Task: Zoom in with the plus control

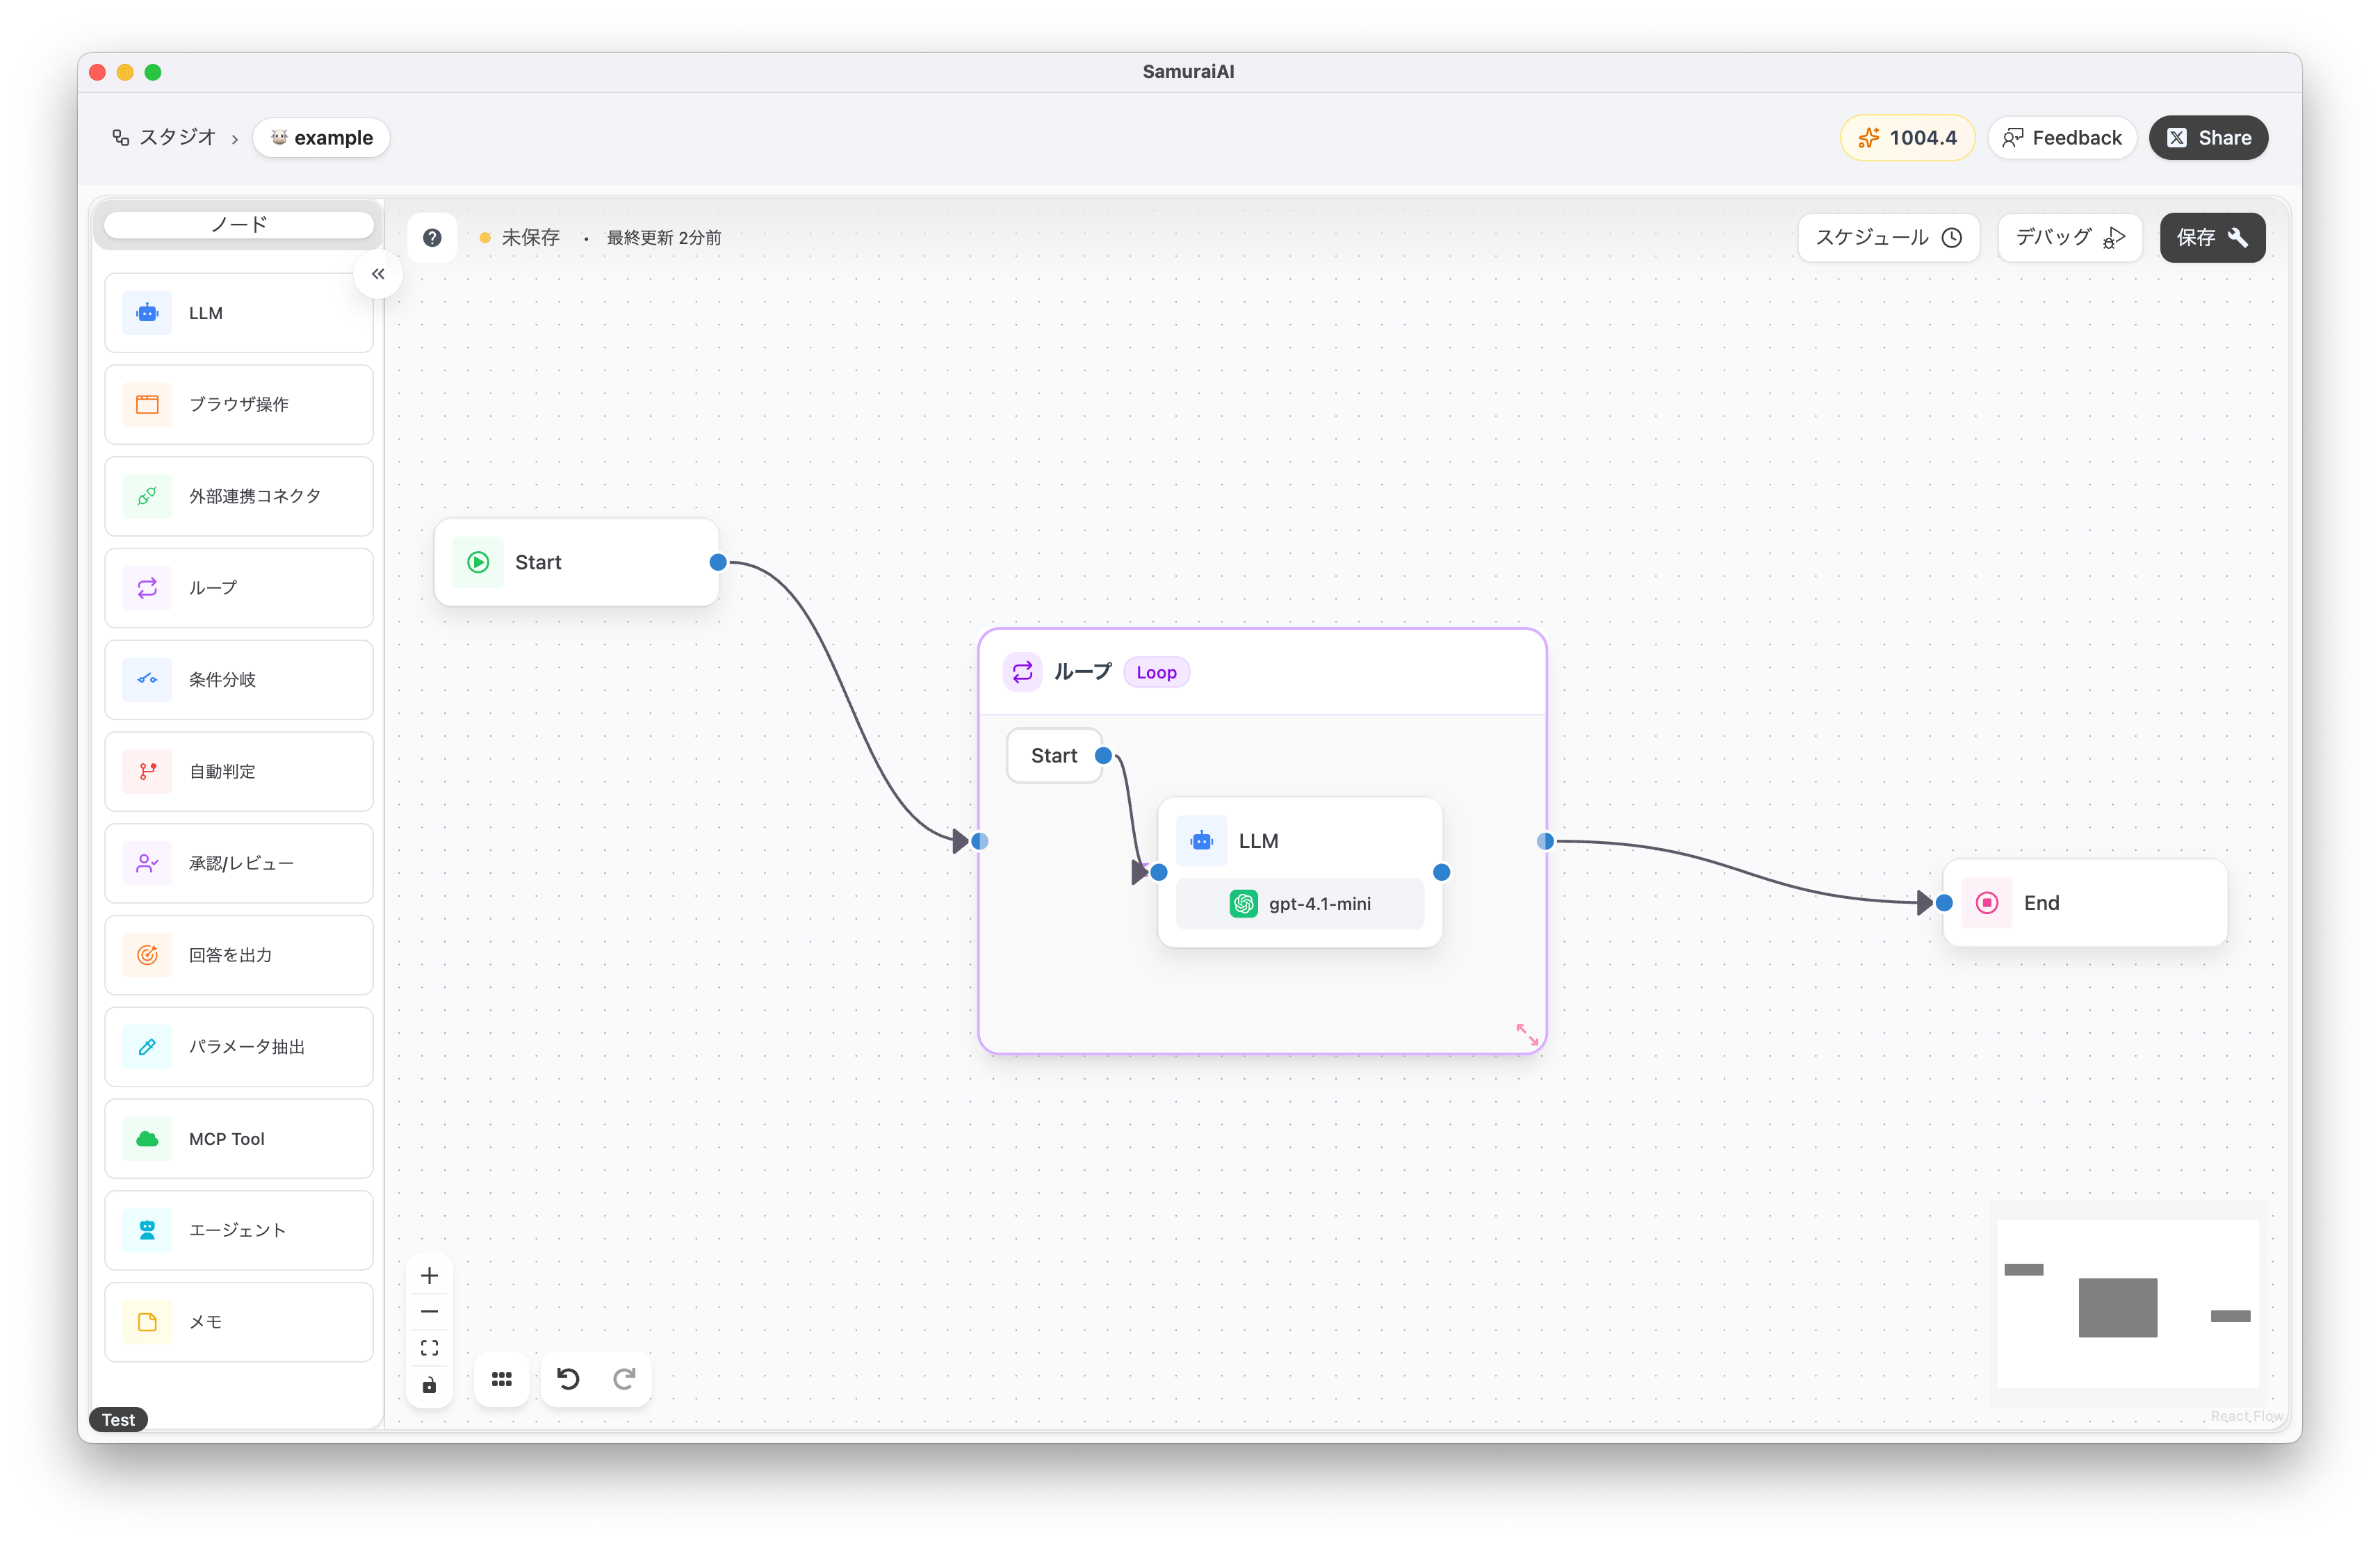Action: coord(430,1275)
